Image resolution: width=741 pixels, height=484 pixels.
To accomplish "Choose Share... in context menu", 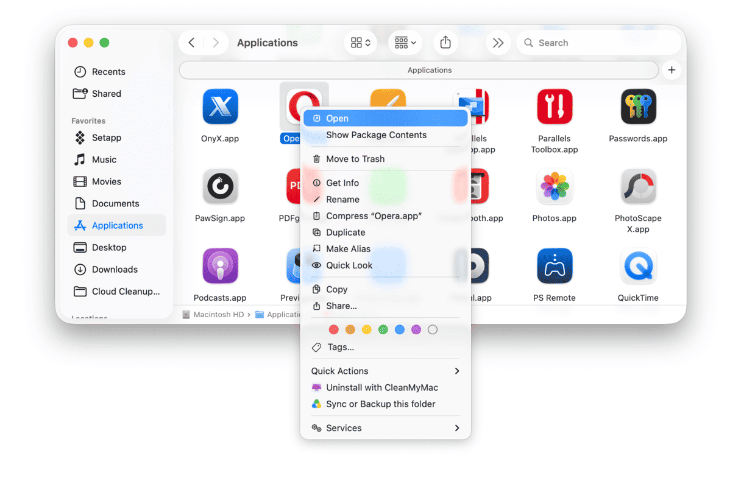I will point(385,306).
